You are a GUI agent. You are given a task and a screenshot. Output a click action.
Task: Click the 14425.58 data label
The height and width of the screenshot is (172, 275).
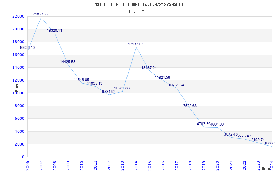point(67,62)
